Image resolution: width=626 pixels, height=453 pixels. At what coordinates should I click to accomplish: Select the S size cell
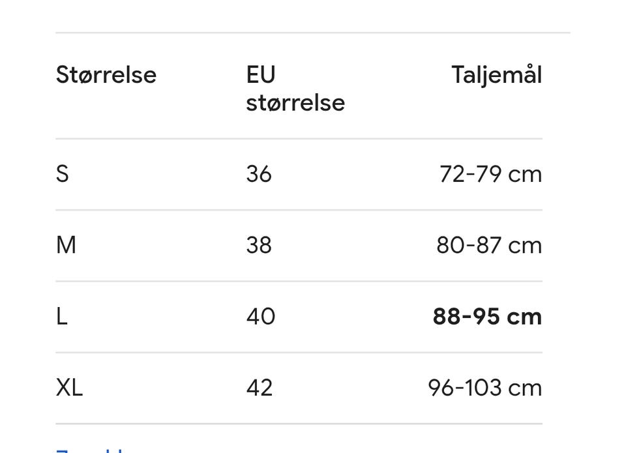63,174
